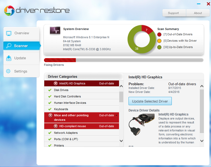
Task: Select the Network Adapters category
Action: point(82,133)
